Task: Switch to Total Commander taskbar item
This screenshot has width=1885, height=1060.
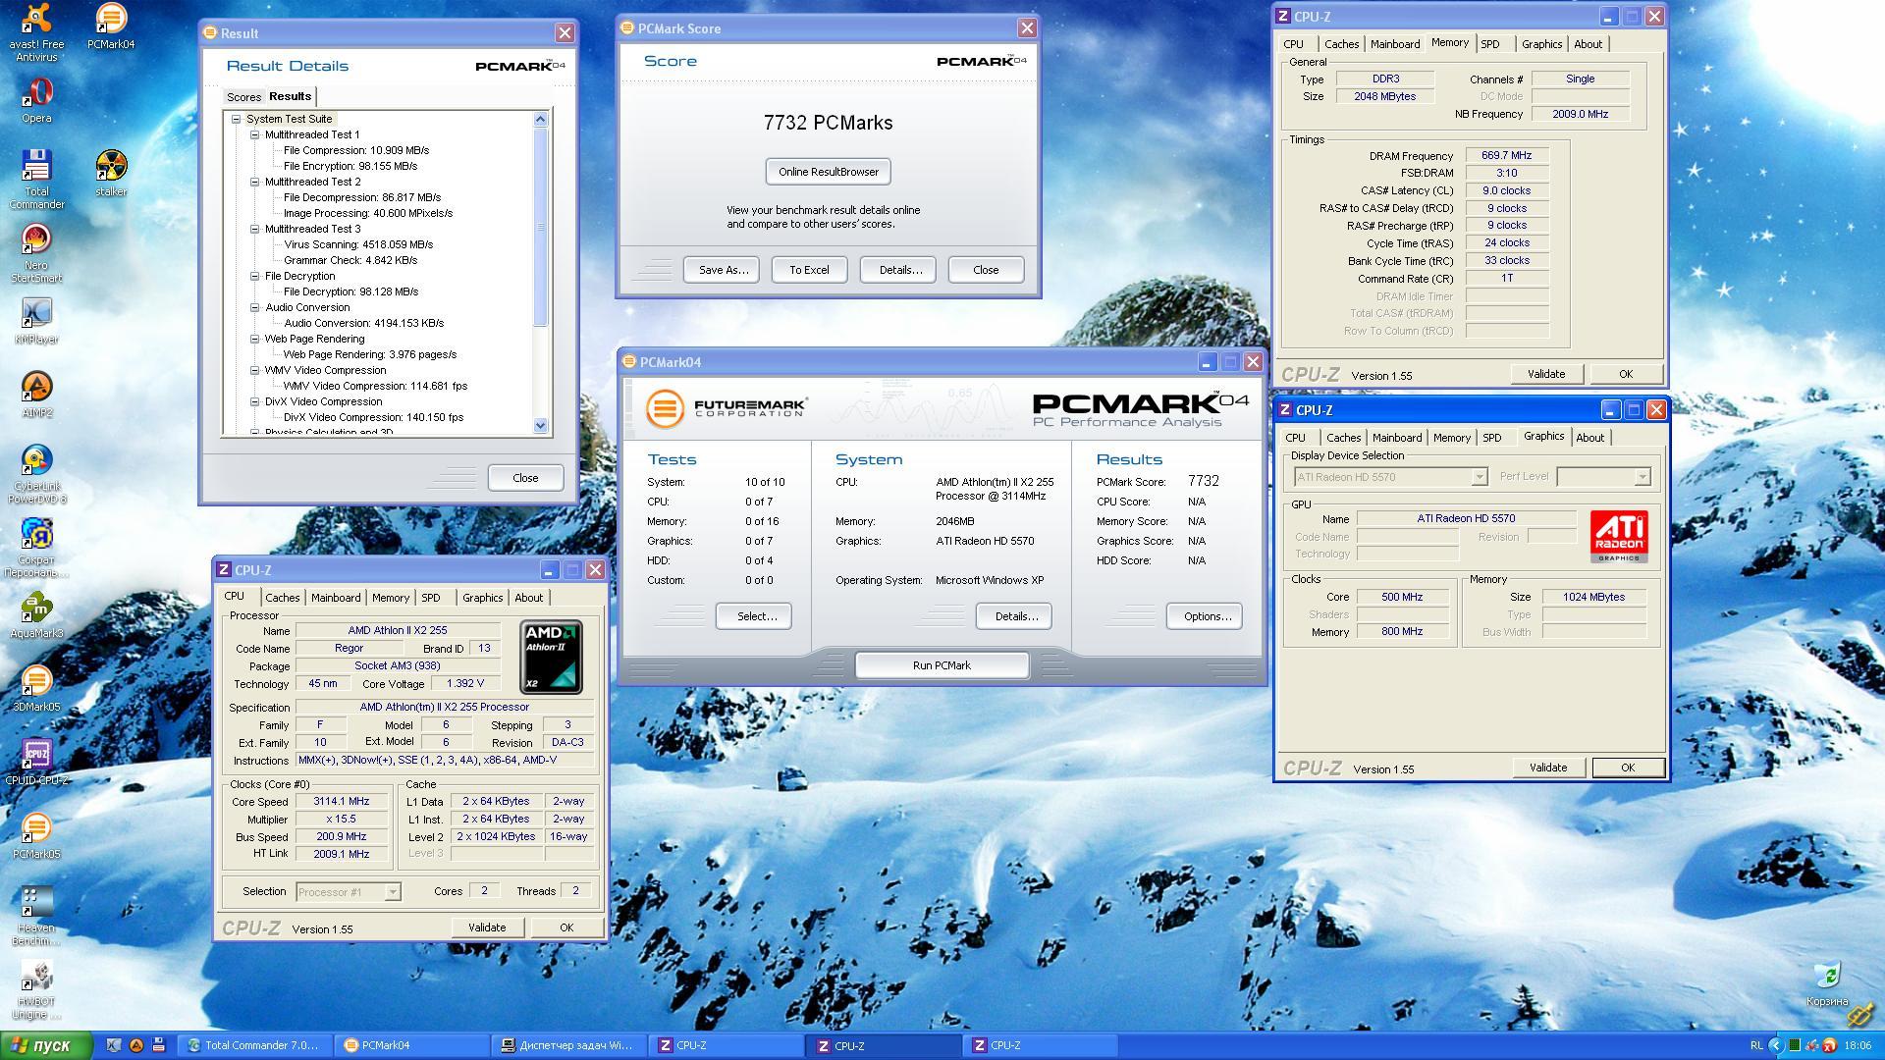Action: (255, 1045)
